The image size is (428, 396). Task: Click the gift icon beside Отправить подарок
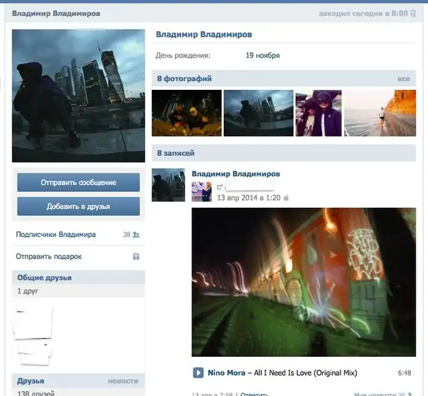tap(136, 257)
